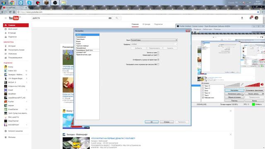Check the Окно source in OBS
The image size is (265, 149).
pos(203,91)
